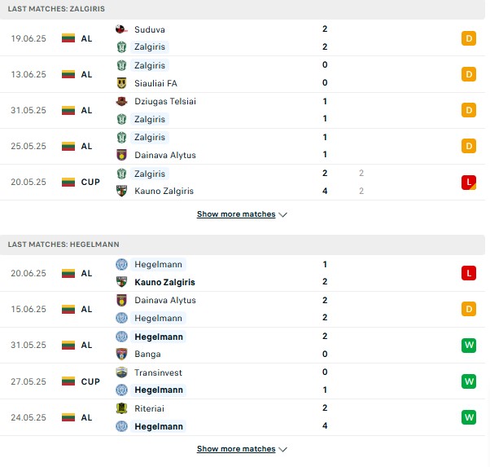Click the Dainava Alytus crest in 25.05.25 match
The image size is (490, 467).
(x=121, y=155)
